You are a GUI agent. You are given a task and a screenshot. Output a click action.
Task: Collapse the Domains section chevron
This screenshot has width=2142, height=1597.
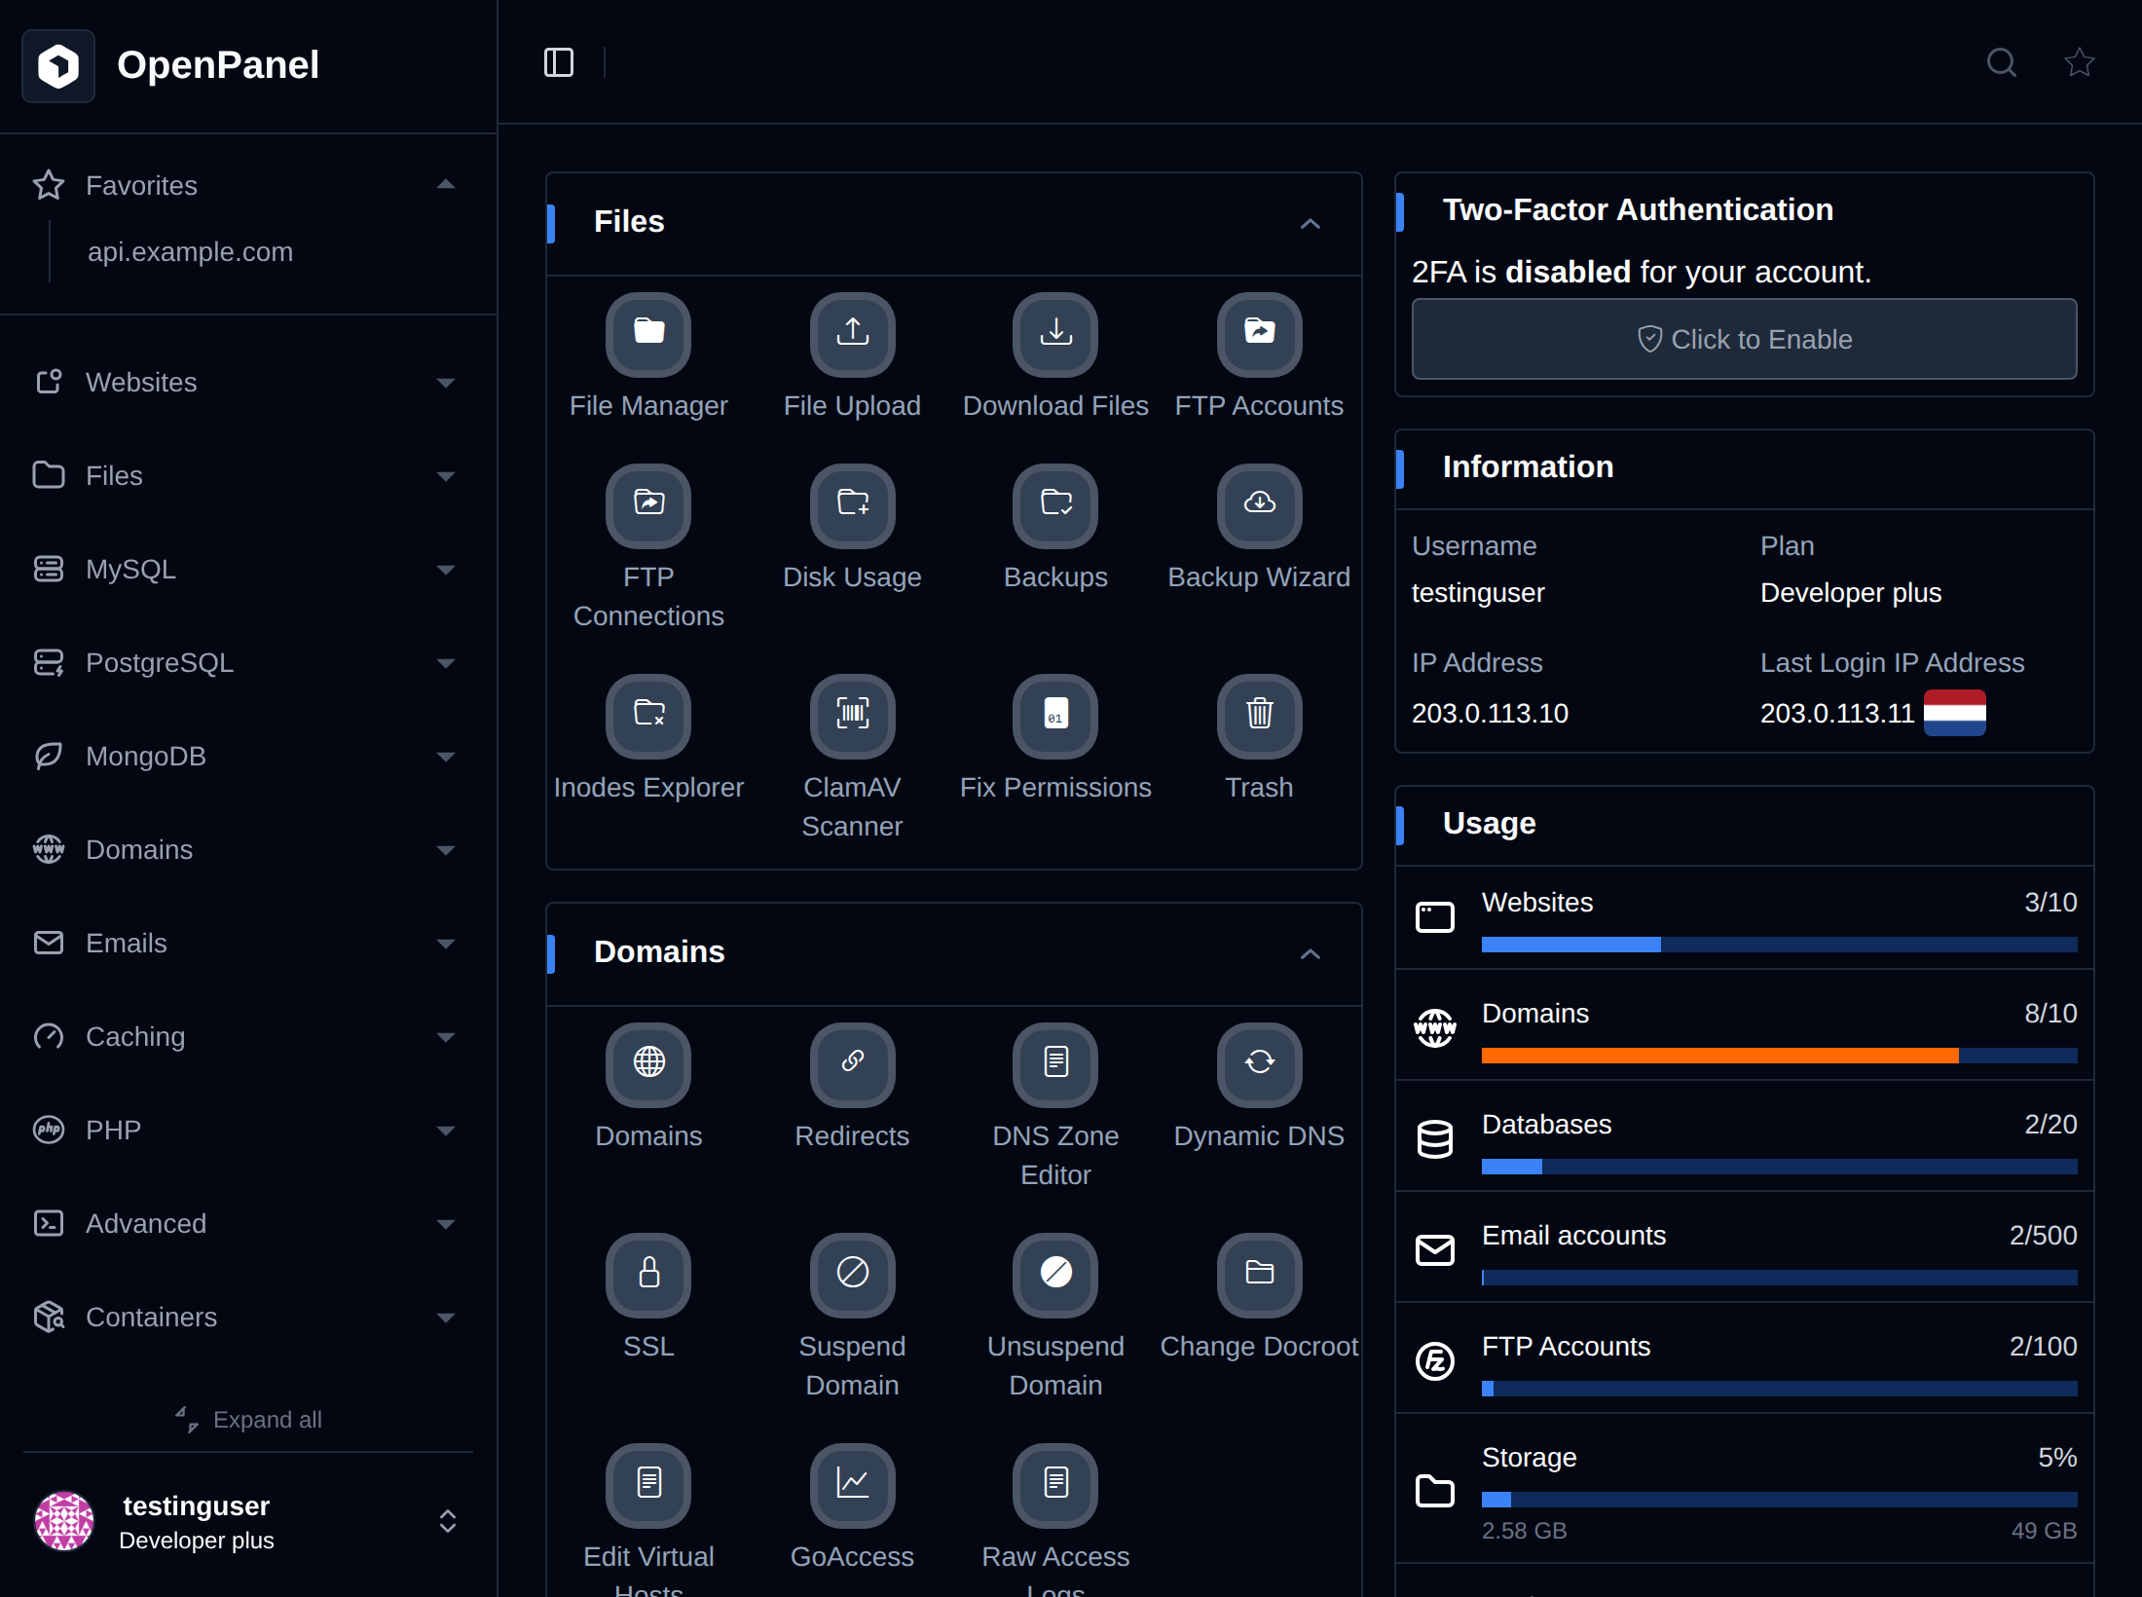pyautogui.click(x=1311, y=954)
